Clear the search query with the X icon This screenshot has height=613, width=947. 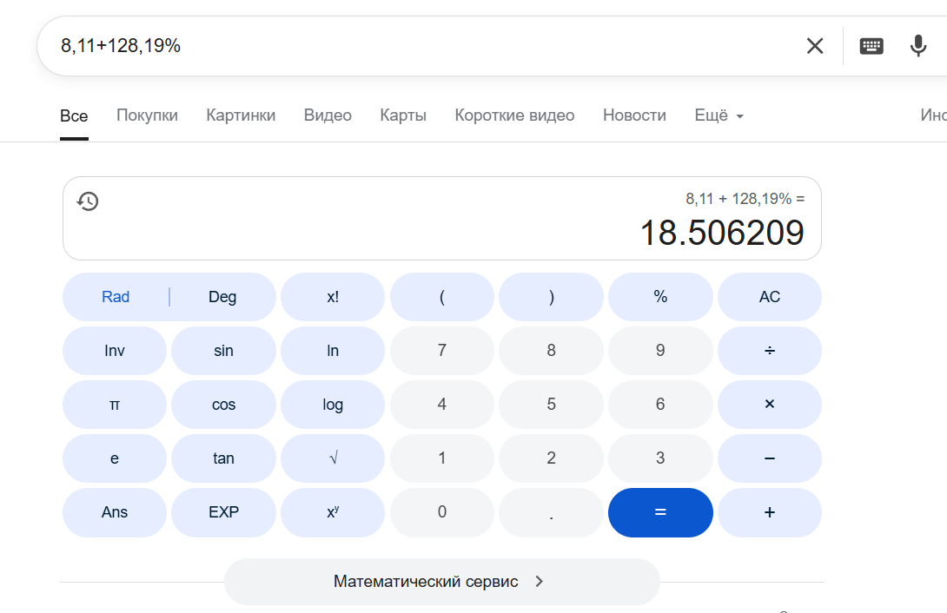(815, 46)
